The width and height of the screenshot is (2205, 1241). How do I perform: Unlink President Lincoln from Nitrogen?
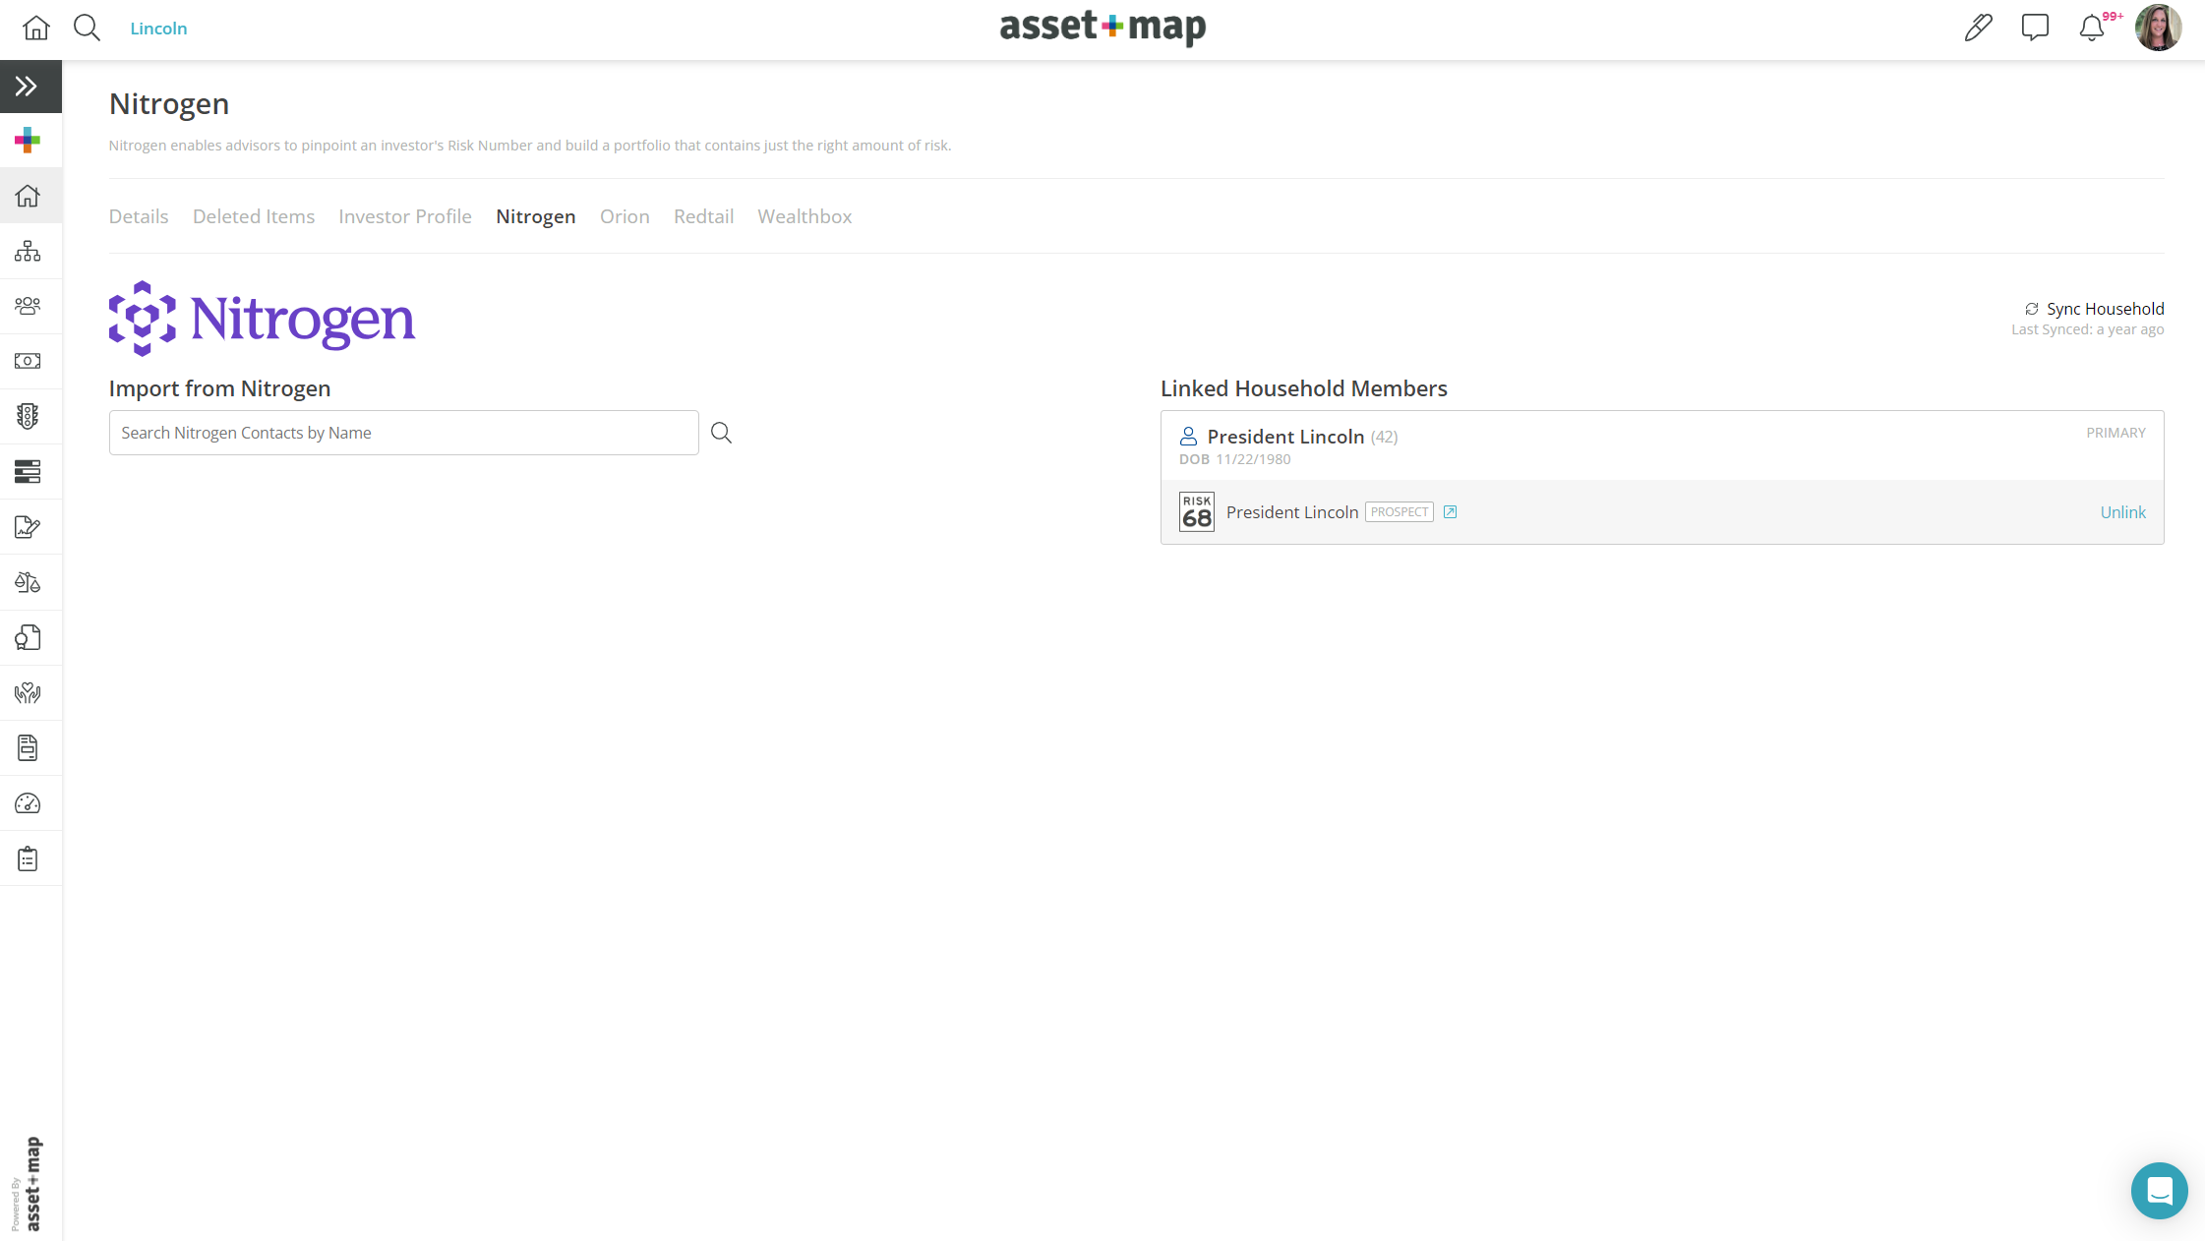tap(2122, 512)
